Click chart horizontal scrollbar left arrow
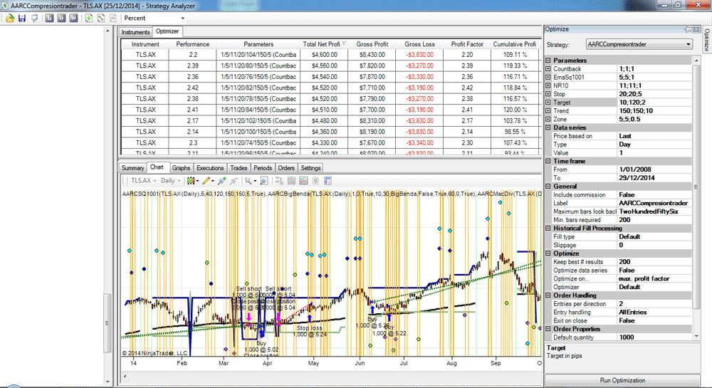 pos(125,376)
